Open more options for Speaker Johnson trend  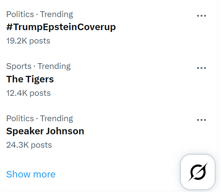[201, 120]
